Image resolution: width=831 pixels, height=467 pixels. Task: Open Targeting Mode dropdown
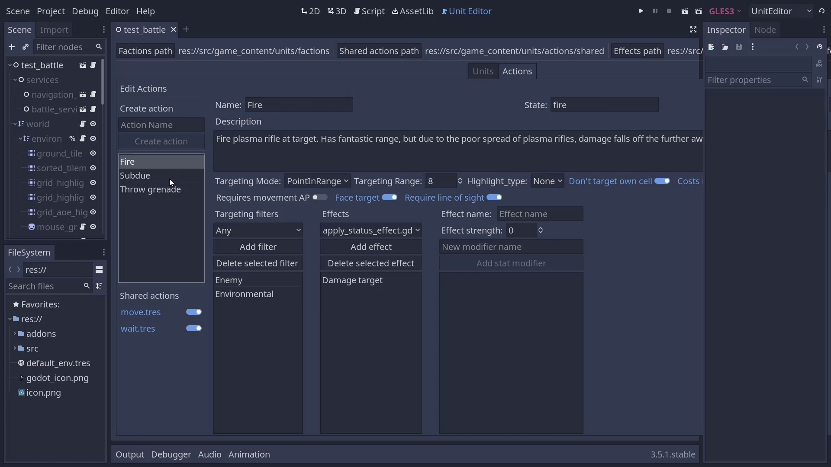coord(317,181)
